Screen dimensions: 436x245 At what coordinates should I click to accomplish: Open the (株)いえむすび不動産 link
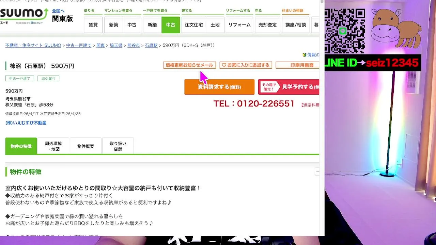26,123
